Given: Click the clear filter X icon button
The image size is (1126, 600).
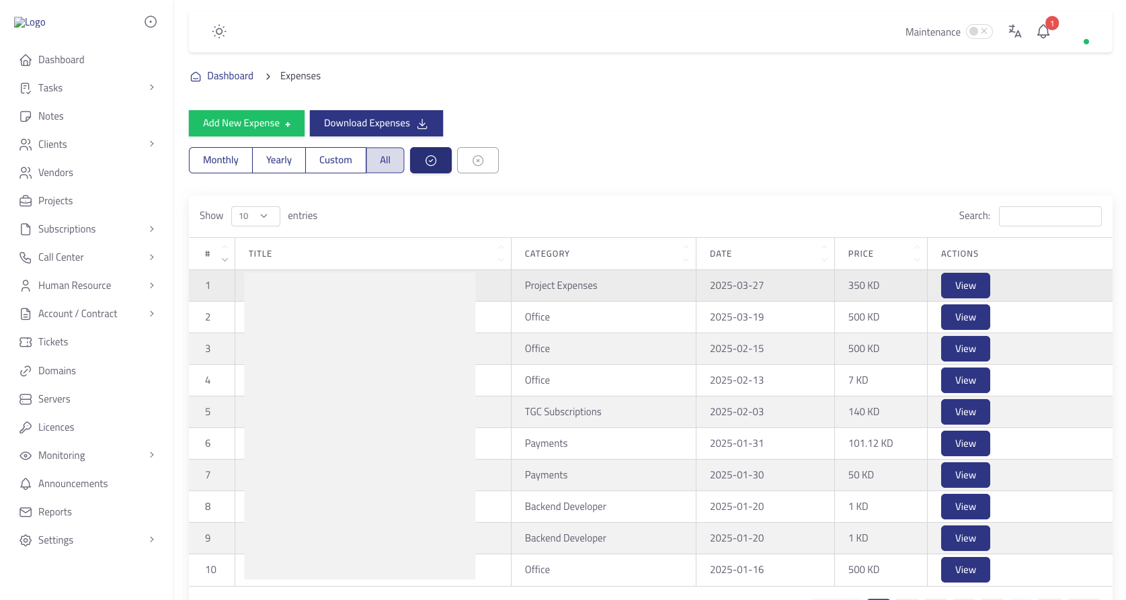Looking at the screenshot, I should (x=477, y=161).
